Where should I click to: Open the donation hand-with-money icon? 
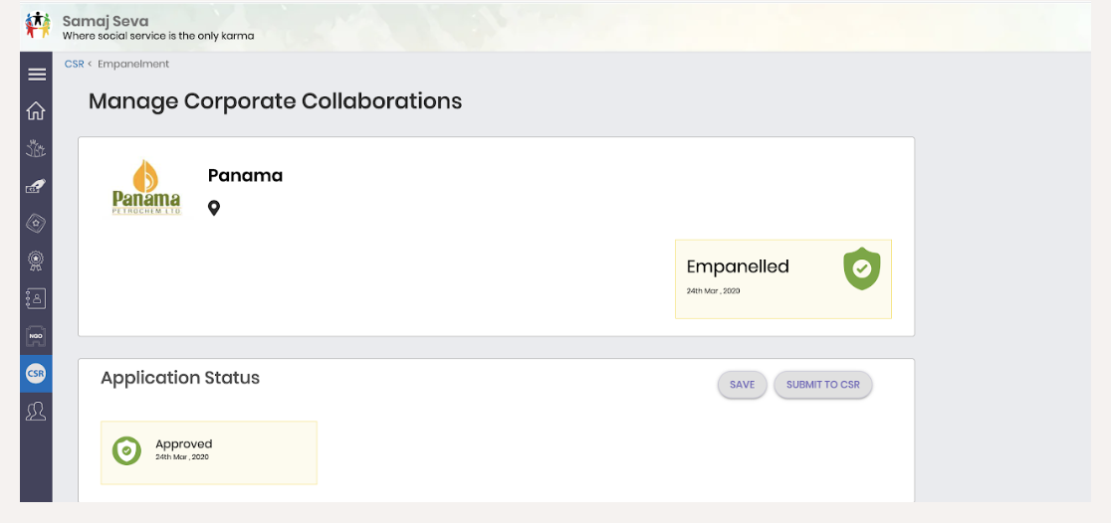[36, 186]
